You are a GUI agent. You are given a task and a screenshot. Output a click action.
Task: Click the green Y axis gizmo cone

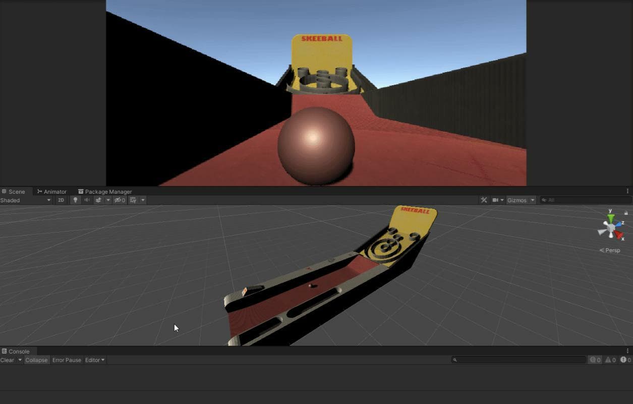click(611, 218)
